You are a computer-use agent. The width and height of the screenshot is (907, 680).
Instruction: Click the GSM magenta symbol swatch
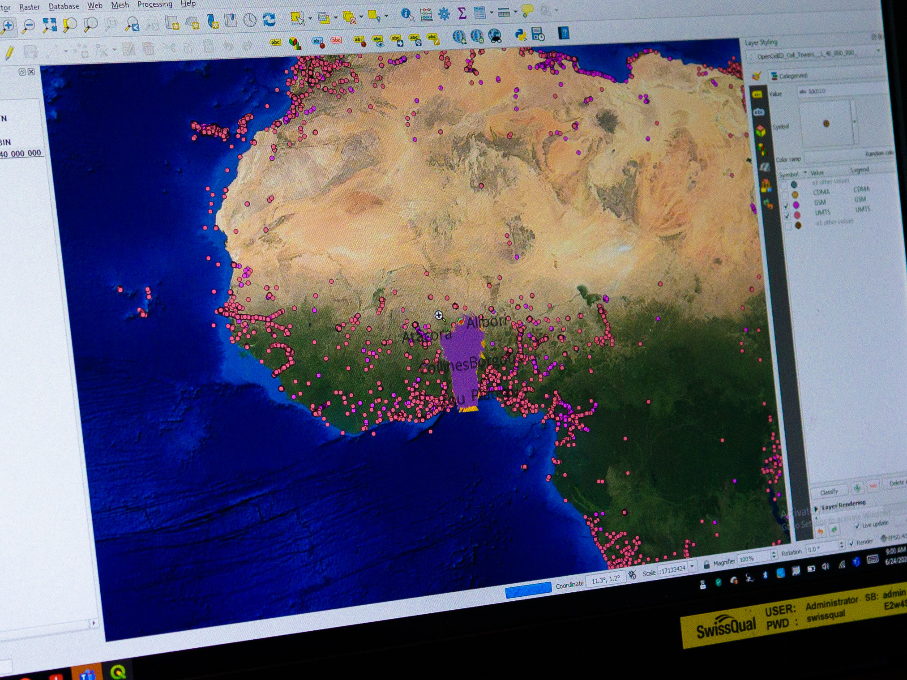[x=796, y=205]
